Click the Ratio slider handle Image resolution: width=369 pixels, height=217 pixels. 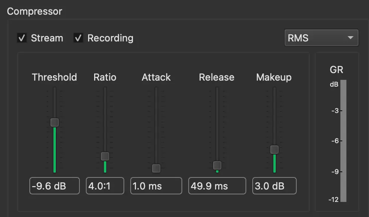(105, 156)
